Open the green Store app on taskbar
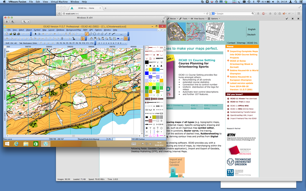306x191 pixels. coord(36,144)
